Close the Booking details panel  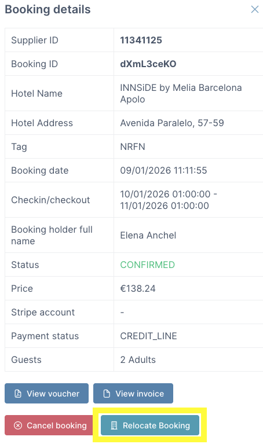255,9
